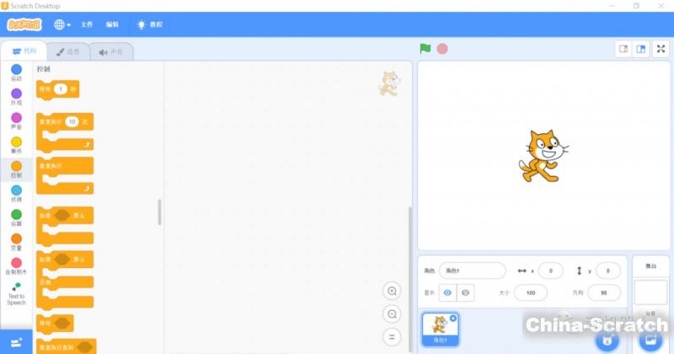
Task: Open Text to Speech extension category
Action: point(16,293)
